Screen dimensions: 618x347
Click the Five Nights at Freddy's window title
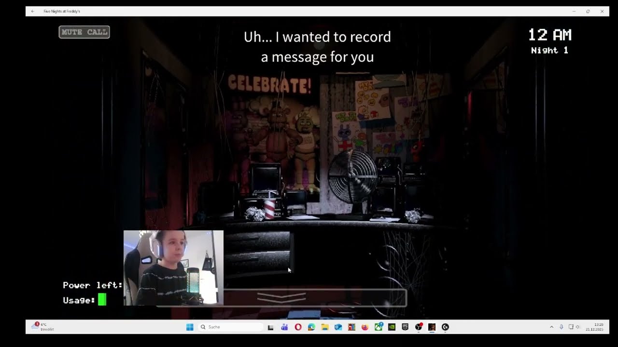point(62,11)
